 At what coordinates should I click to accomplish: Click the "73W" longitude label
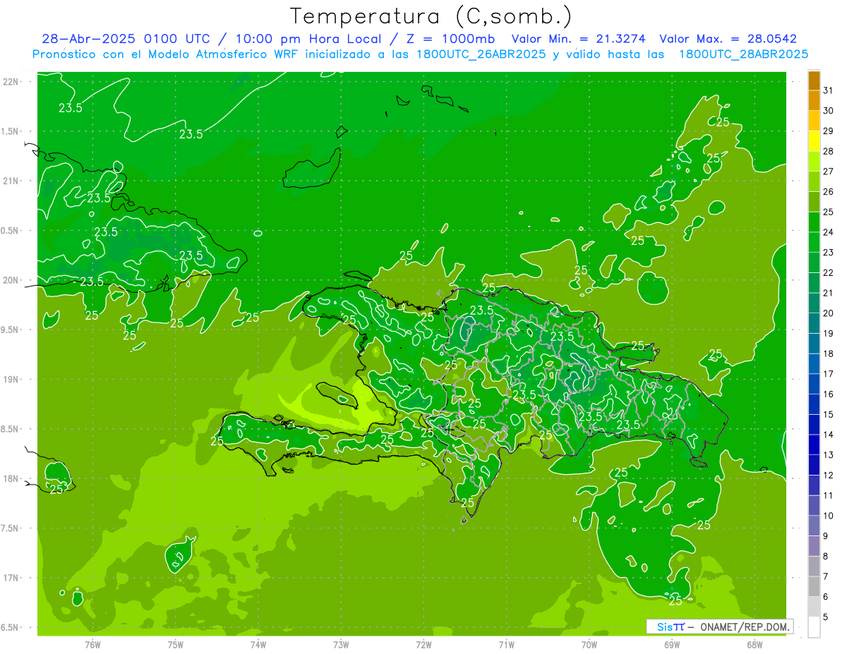[341, 645]
